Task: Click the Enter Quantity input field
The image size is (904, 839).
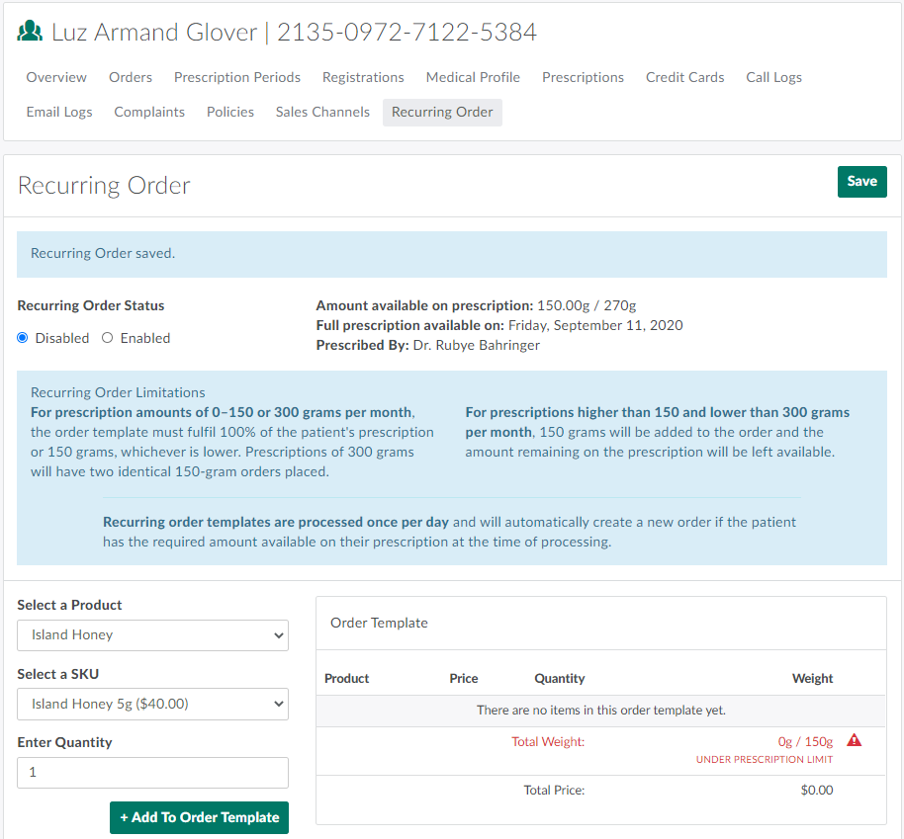Action: 153,773
